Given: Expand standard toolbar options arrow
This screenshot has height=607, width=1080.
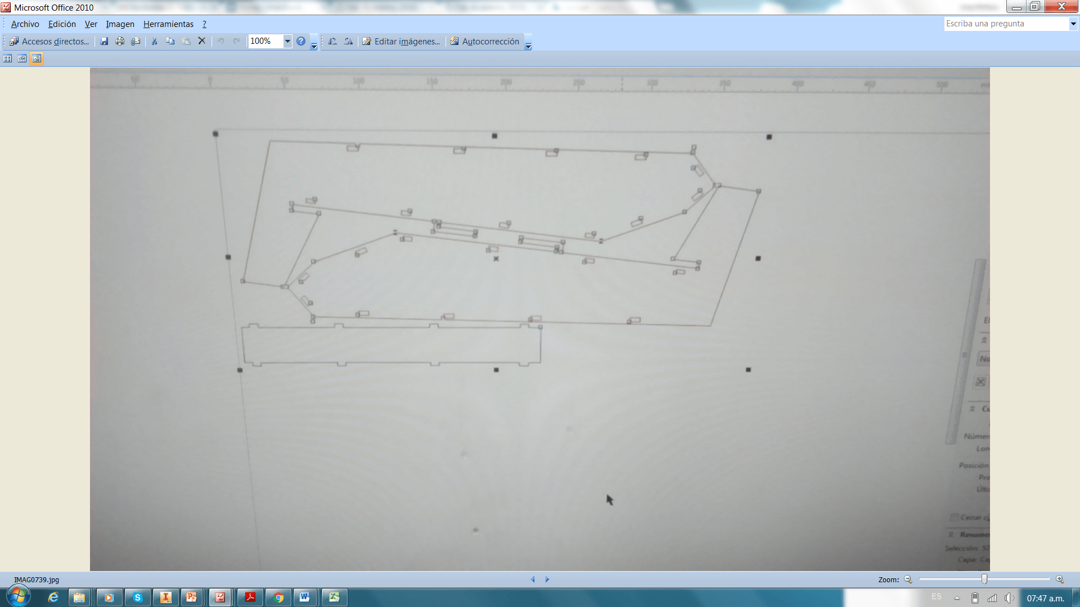Looking at the screenshot, I should click(314, 46).
